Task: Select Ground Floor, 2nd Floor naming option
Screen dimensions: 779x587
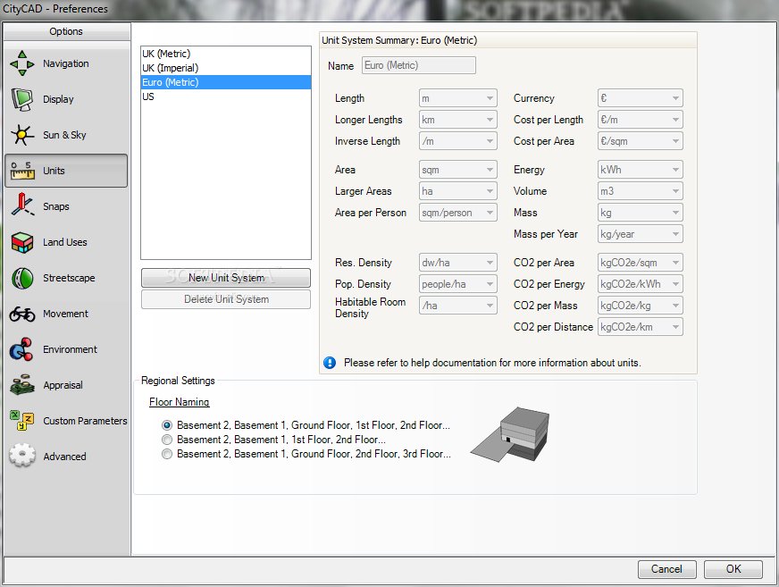Action: click(x=167, y=454)
